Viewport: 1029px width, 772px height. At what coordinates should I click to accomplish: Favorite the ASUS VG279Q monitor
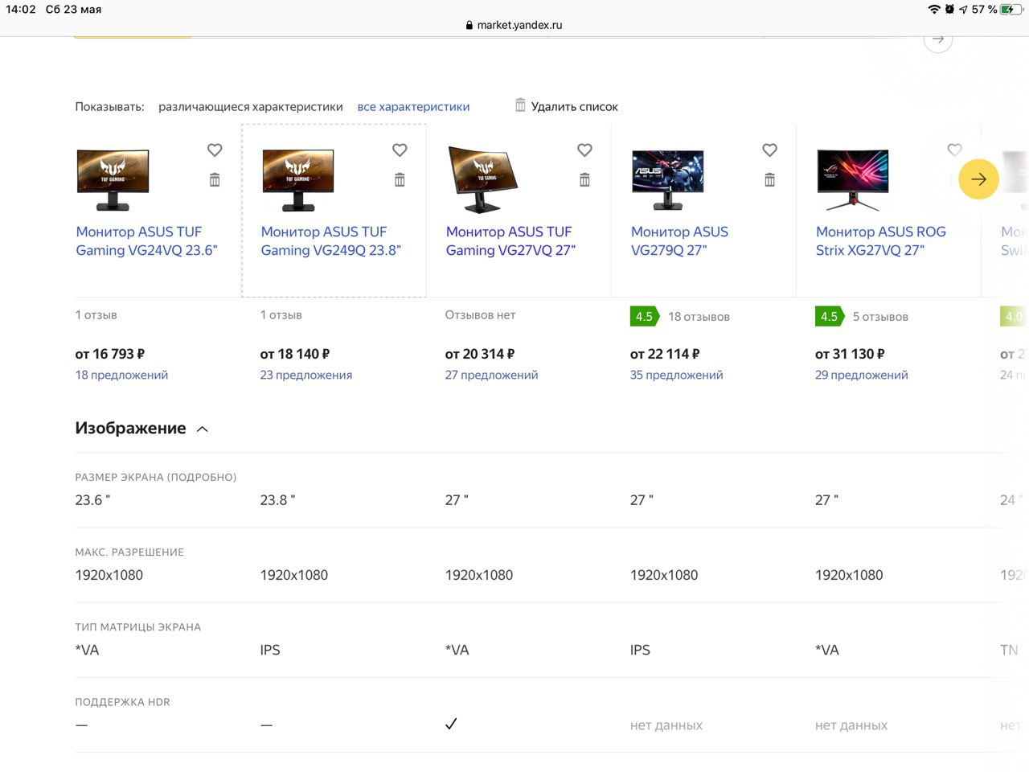click(x=769, y=150)
